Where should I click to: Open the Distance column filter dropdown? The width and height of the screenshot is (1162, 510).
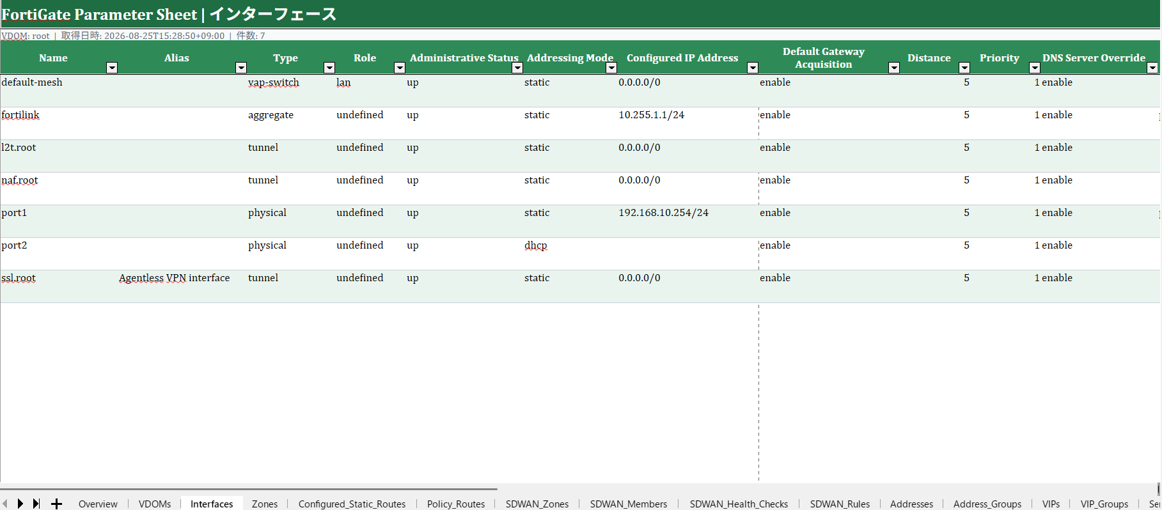pyautogui.click(x=964, y=68)
